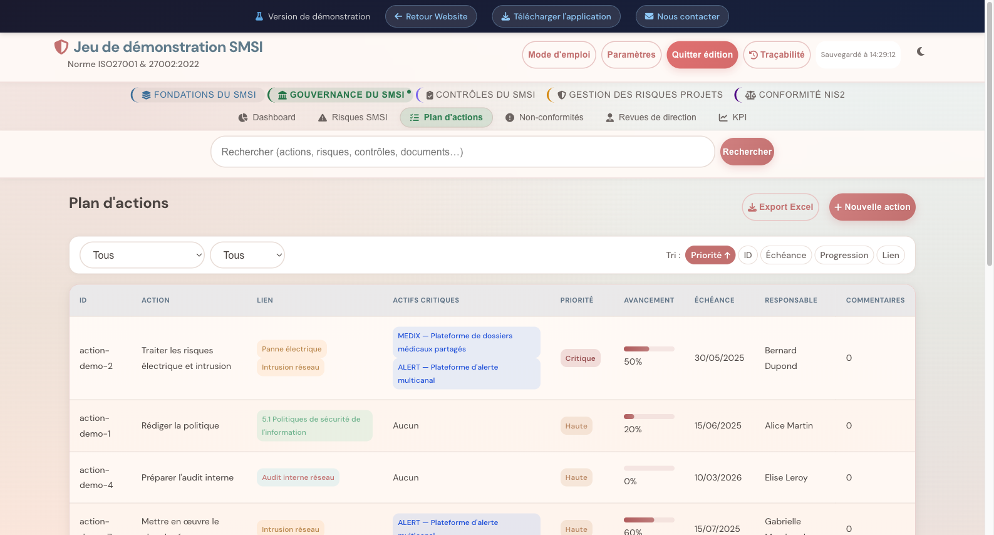
Task: Click the shield logo beside Jeu de démonstration
Action: pyautogui.click(x=61, y=47)
